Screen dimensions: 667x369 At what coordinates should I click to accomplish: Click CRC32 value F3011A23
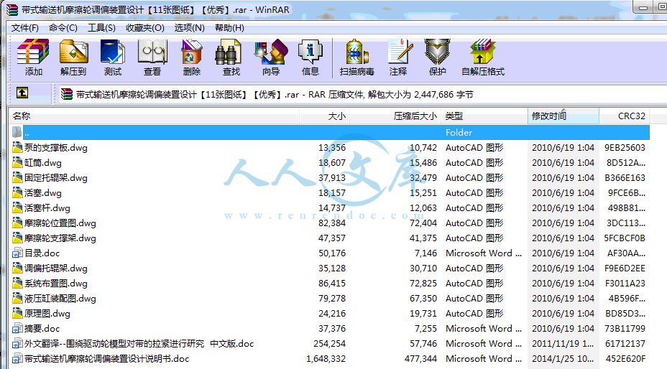[x=625, y=283]
